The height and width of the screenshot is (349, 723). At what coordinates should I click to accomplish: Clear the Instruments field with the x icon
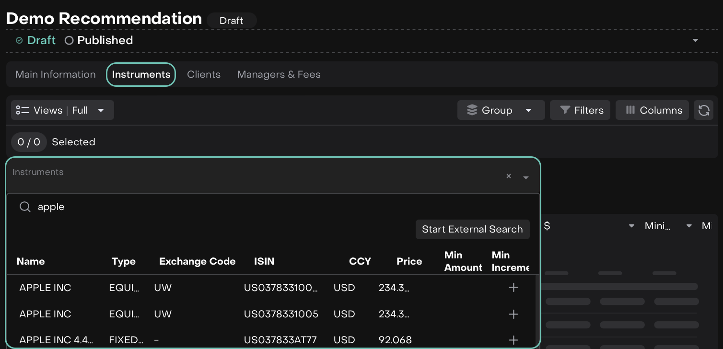(509, 176)
